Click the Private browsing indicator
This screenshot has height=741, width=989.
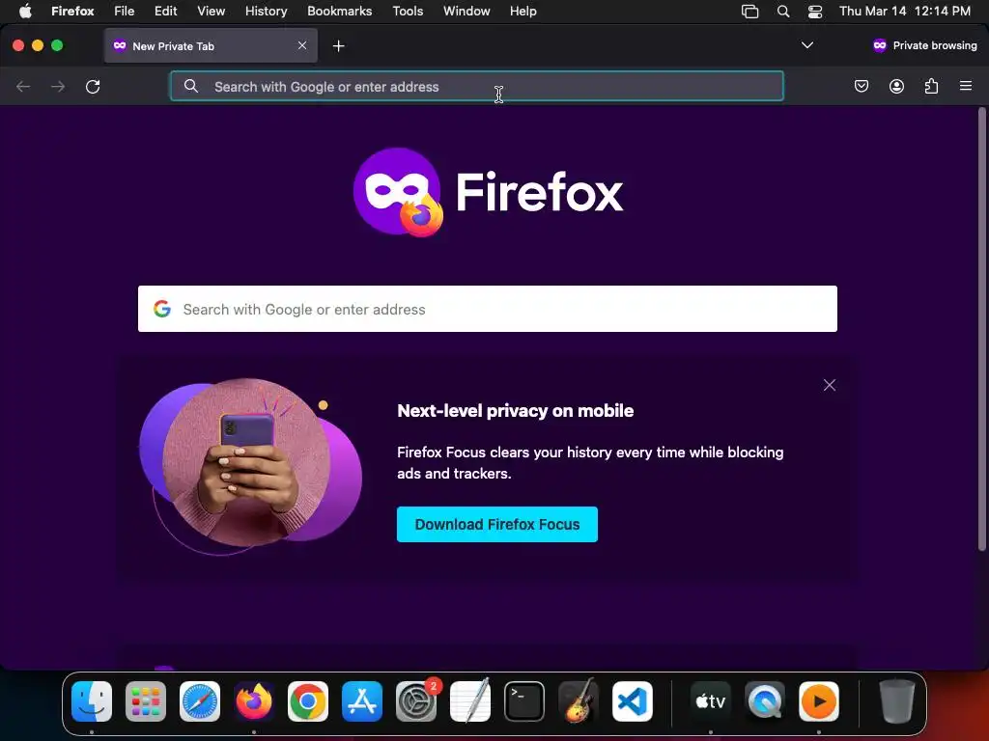click(x=924, y=45)
